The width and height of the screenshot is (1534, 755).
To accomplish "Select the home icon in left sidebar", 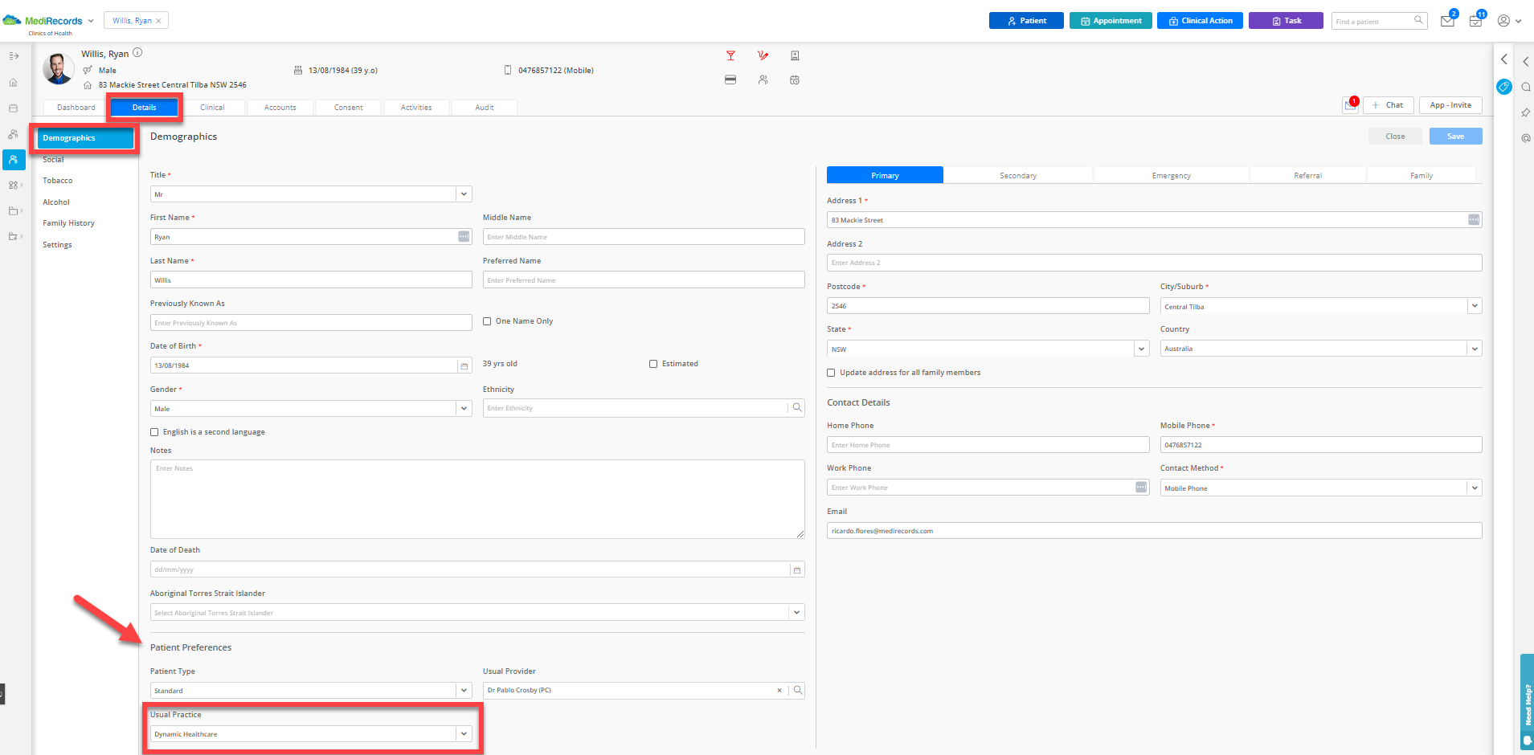I will click(14, 82).
